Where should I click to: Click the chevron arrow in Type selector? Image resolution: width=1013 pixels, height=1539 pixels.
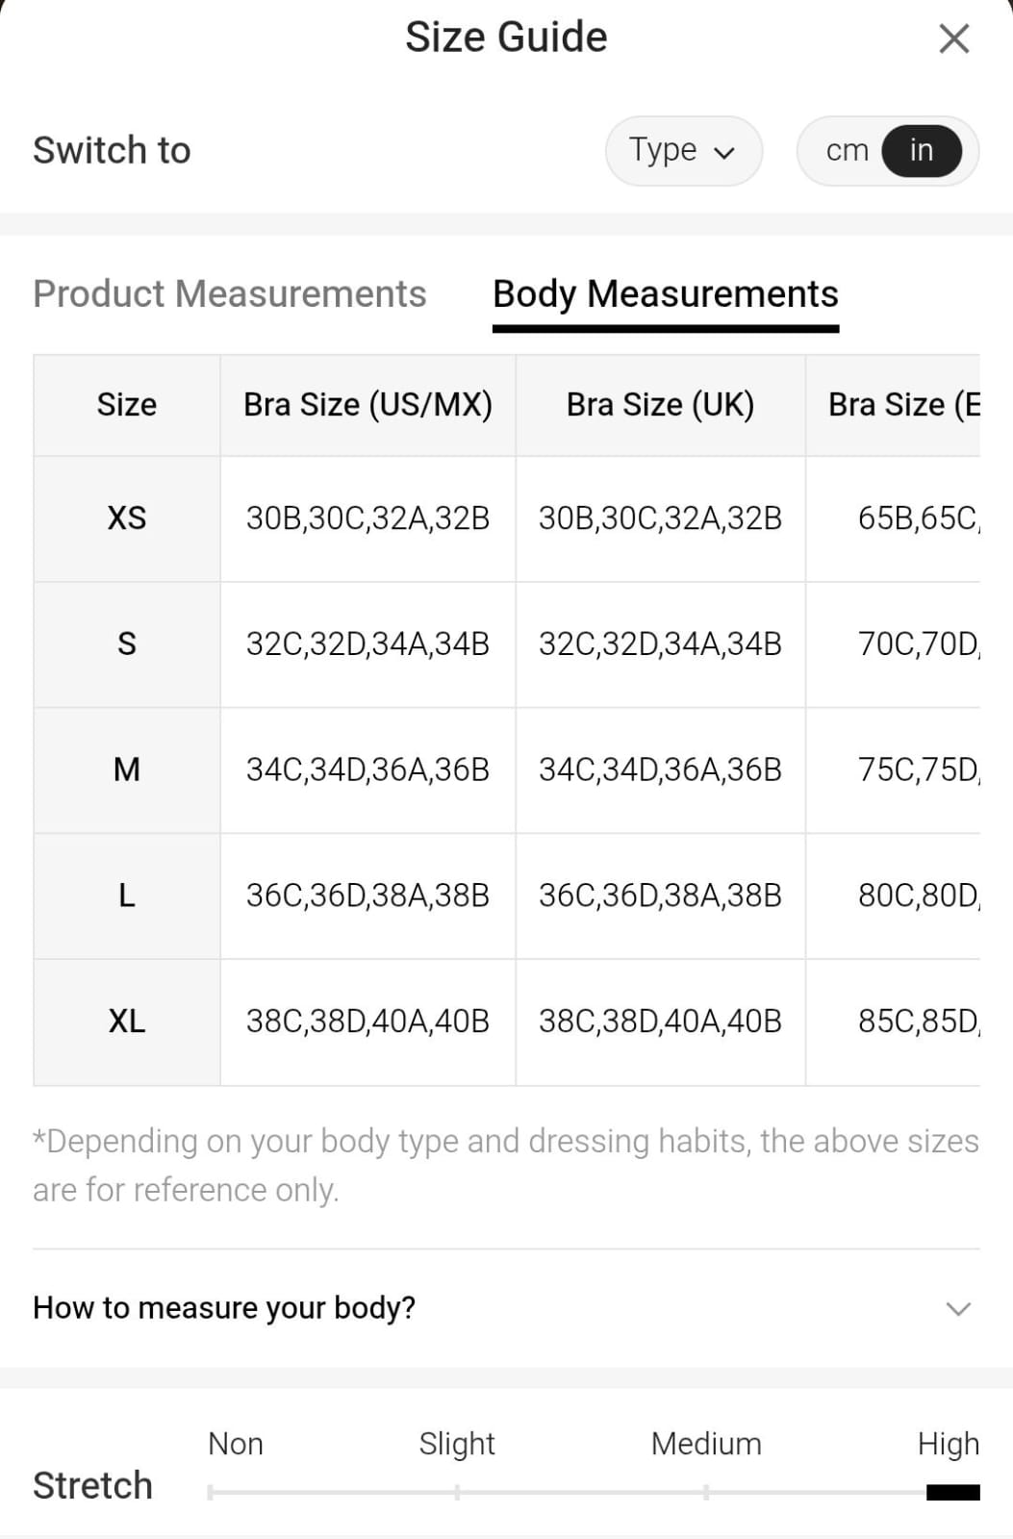coord(724,152)
